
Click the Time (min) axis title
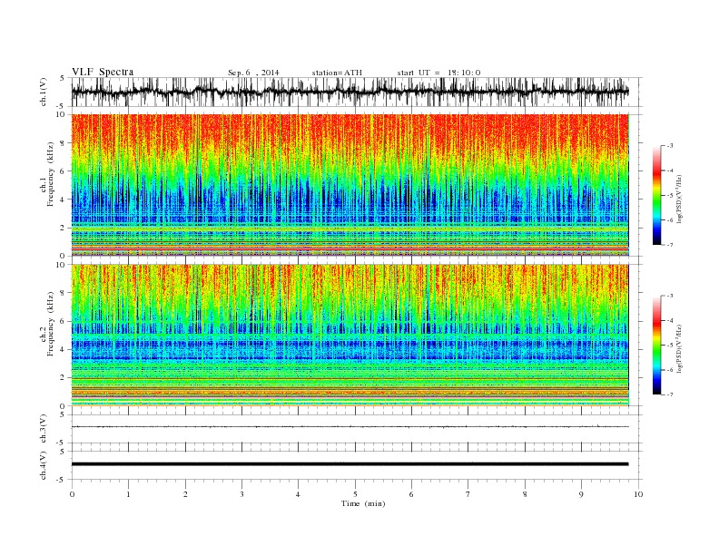[x=363, y=503]
